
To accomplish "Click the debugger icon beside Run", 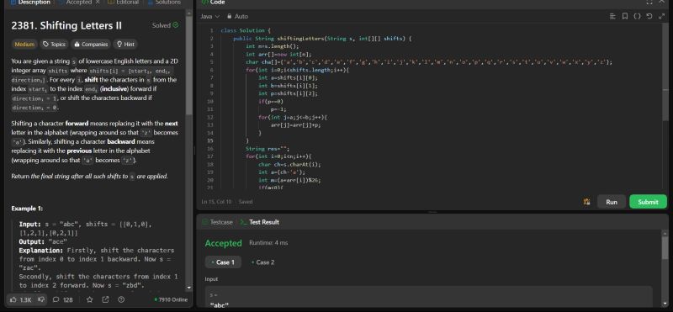I will 586,202.
